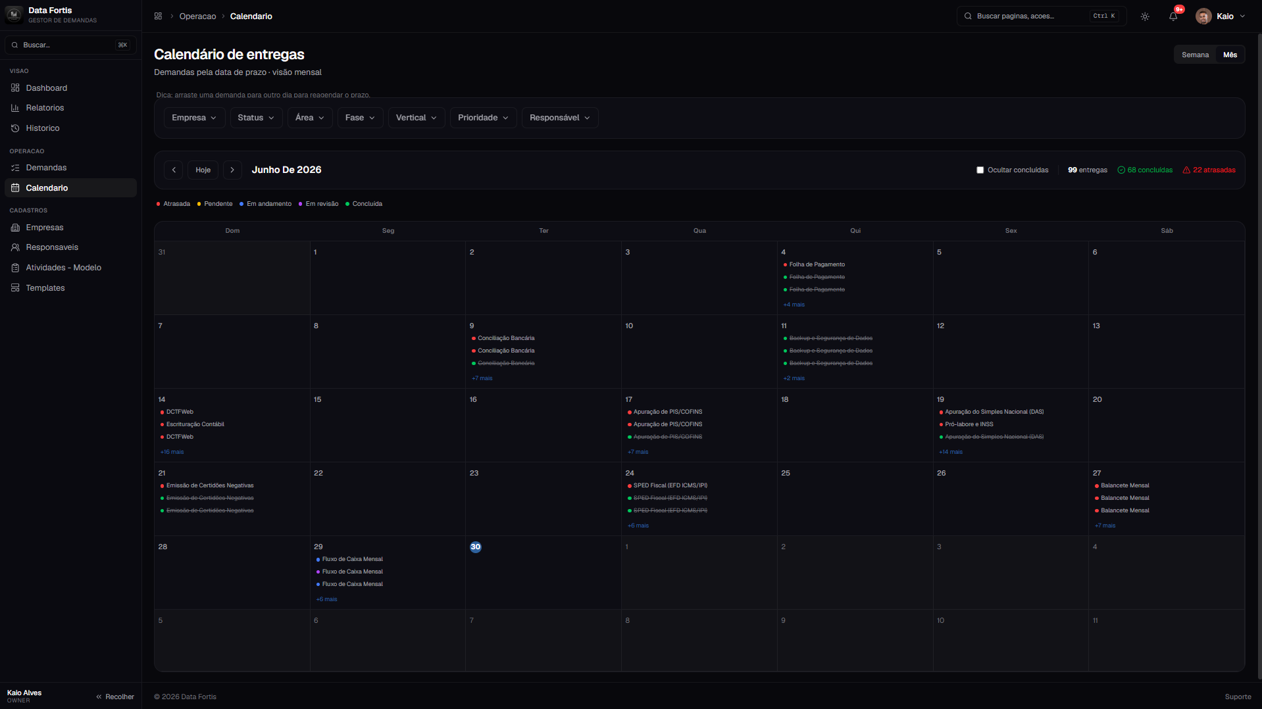The image size is (1262, 709).
Task: Click the Hoje button
Action: [203, 170]
